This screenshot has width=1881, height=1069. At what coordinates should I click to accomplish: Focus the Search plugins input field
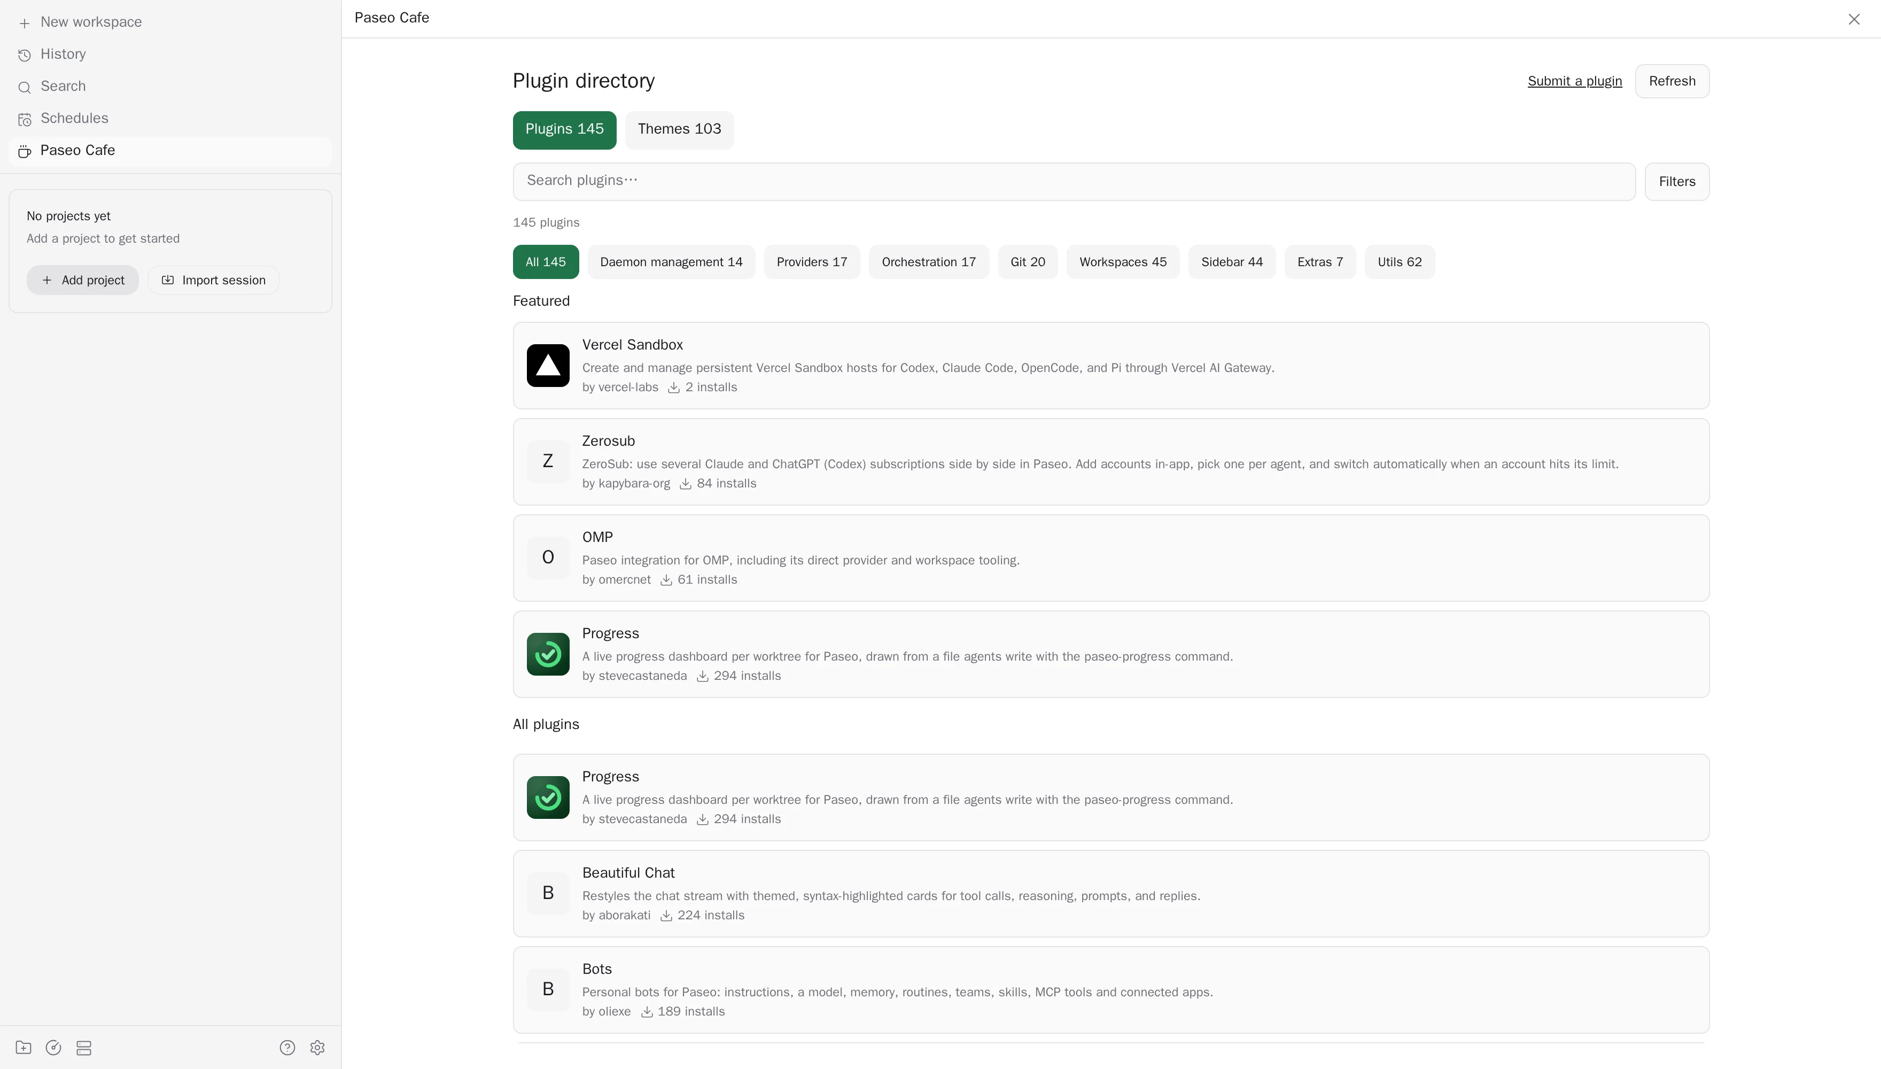1074,181
